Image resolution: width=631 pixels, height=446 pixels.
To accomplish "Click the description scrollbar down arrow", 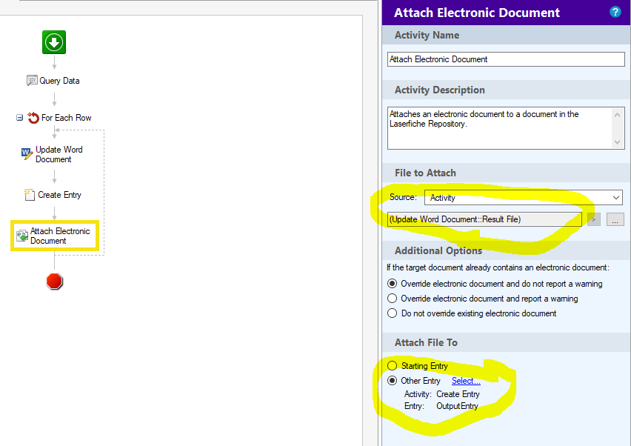I will tap(618, 142).
